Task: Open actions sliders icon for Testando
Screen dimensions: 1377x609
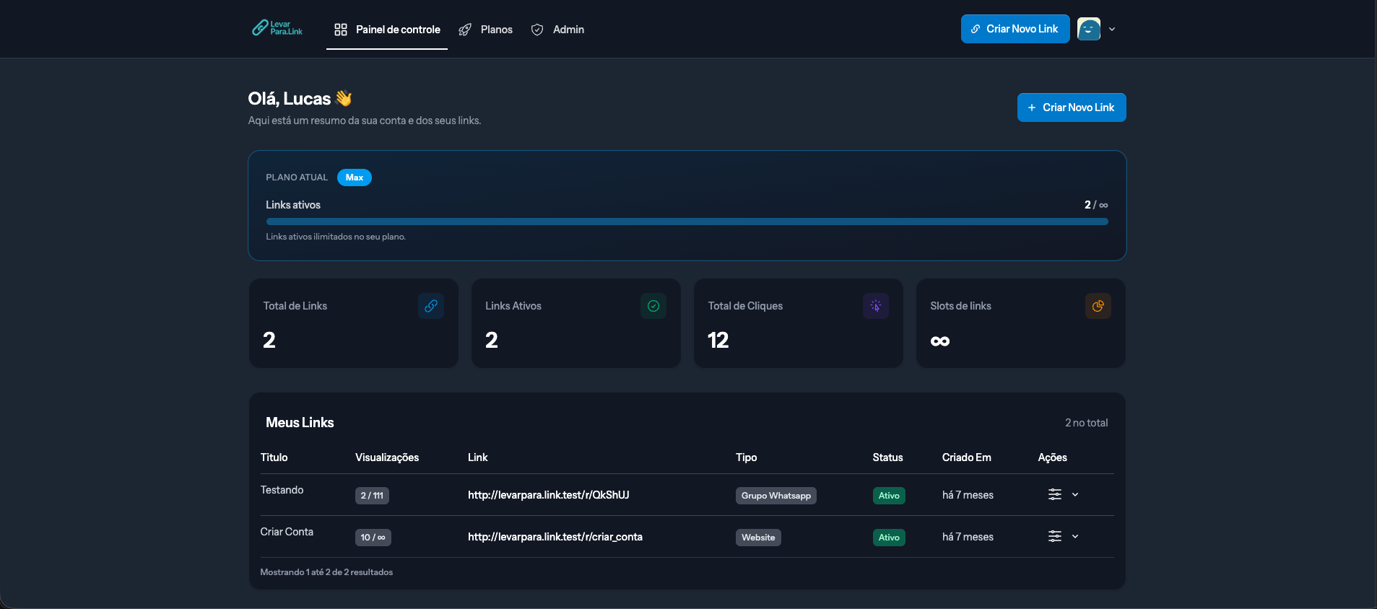Action: (1055, 494)
